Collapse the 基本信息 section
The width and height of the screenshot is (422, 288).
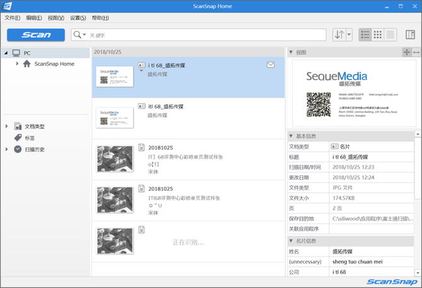[291, 136]
